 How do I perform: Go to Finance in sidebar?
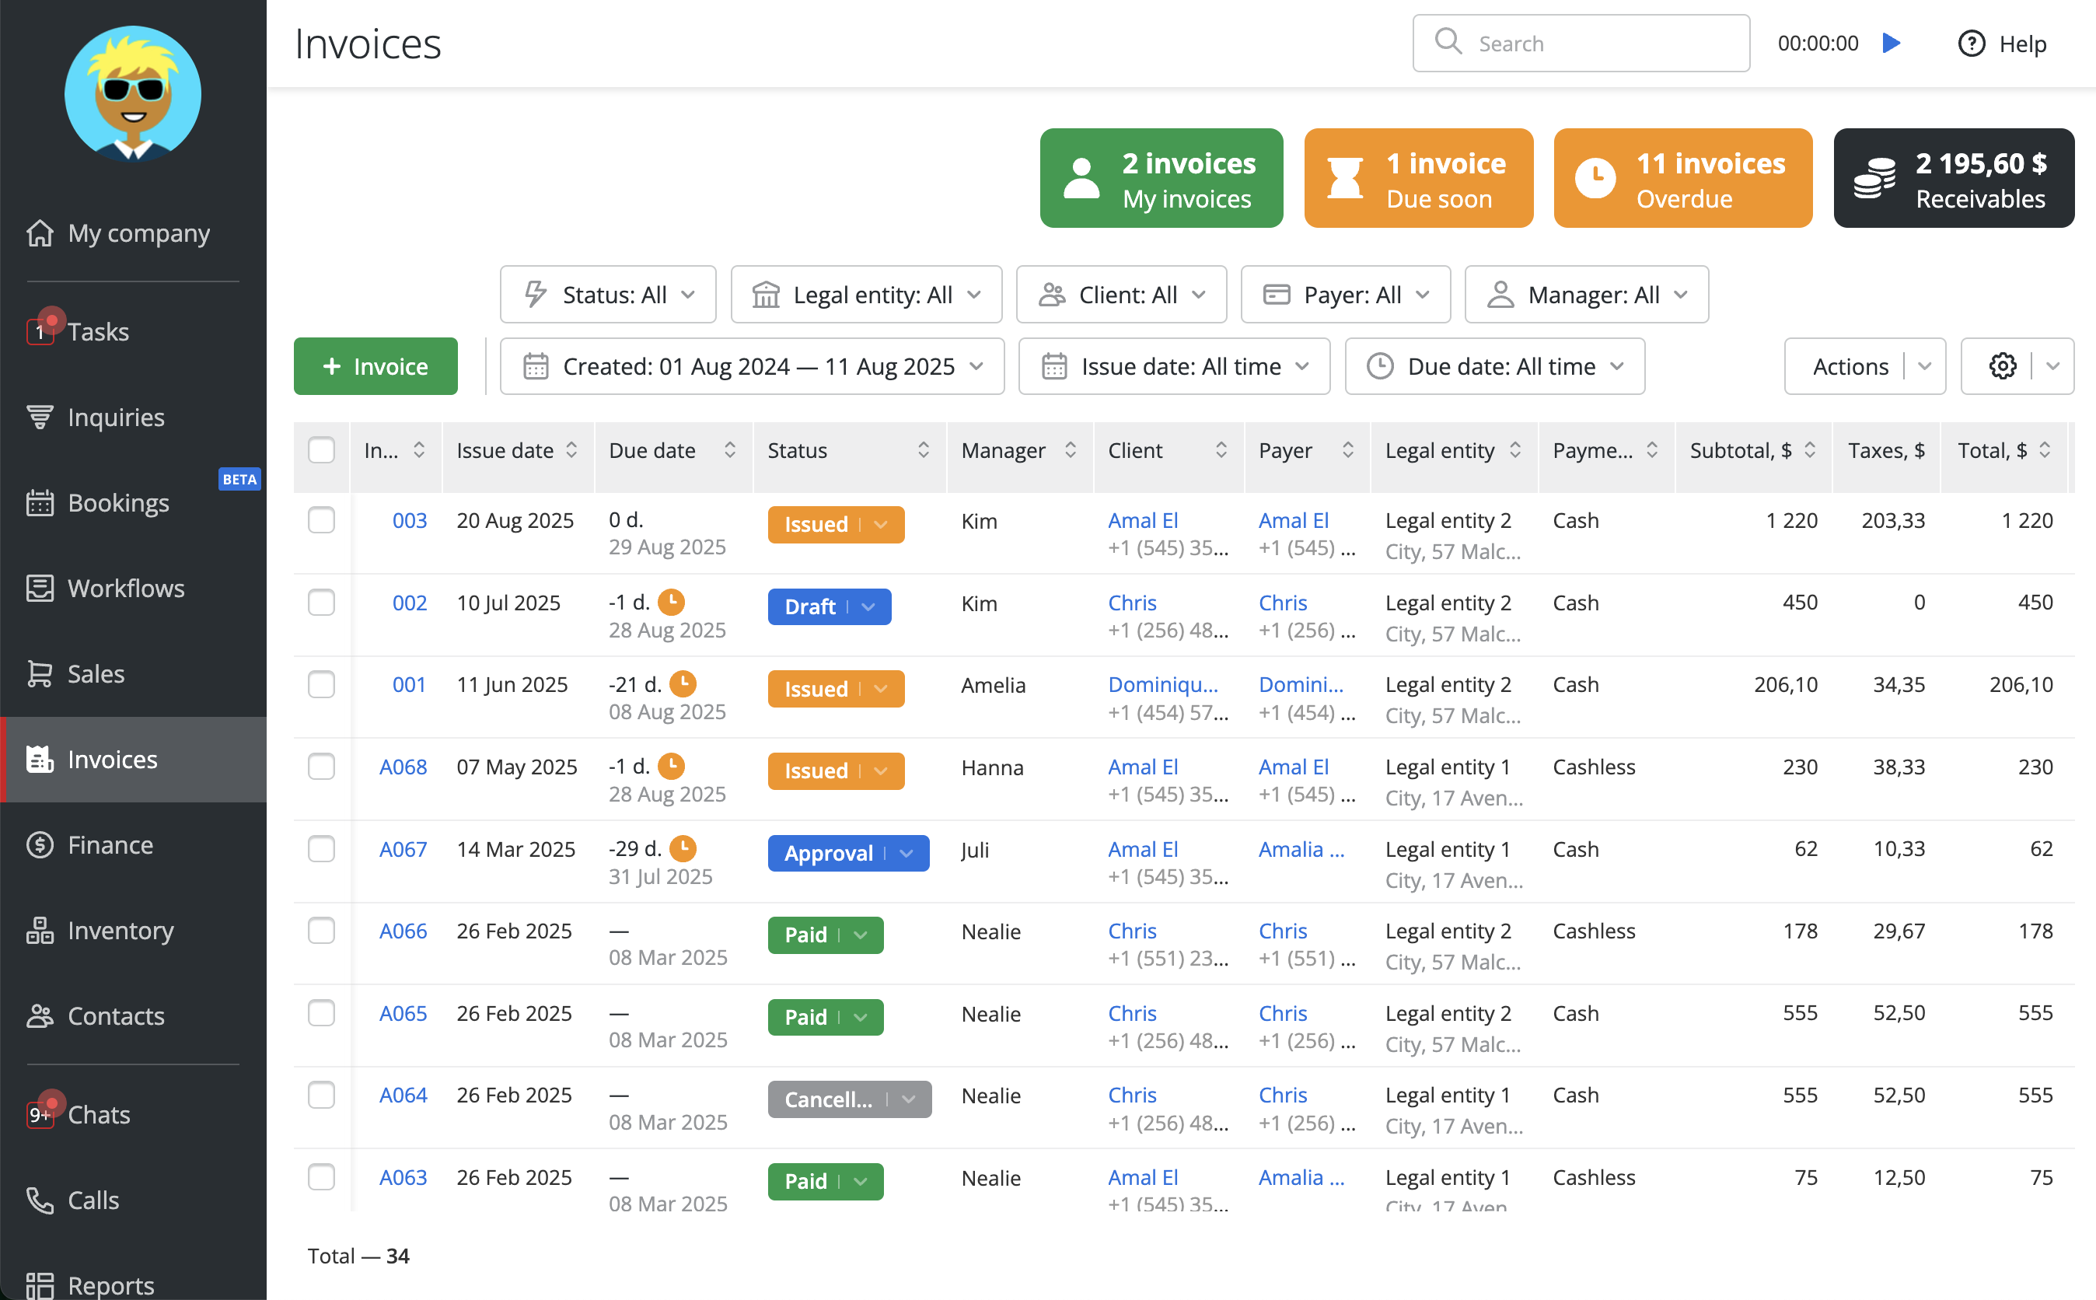[110, 845]
